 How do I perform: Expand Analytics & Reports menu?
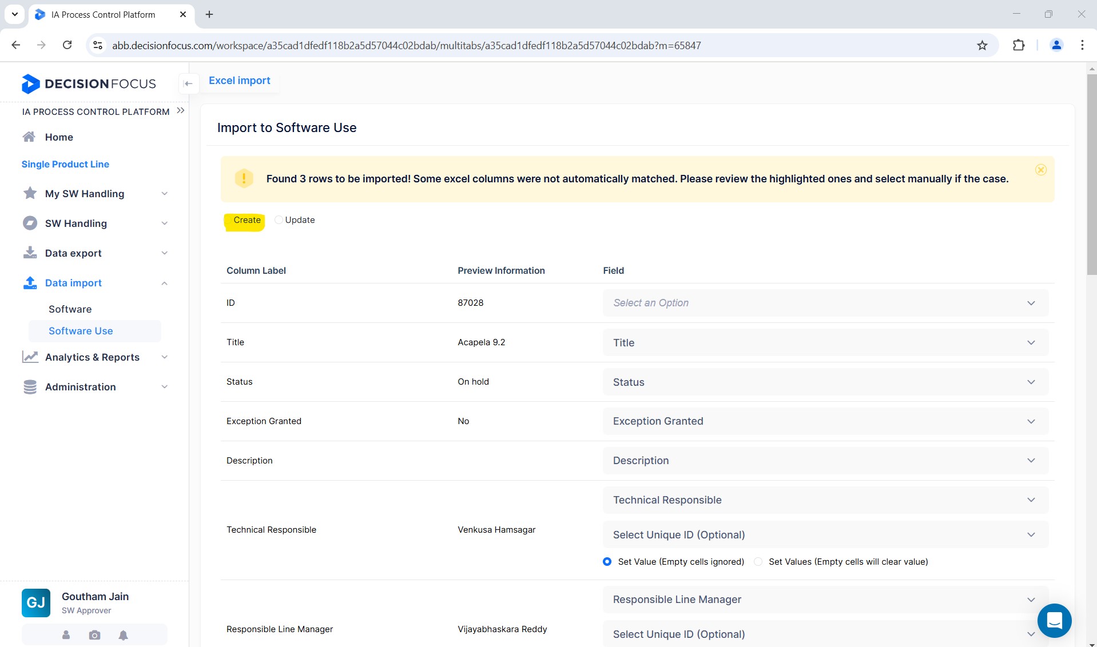tap(164, 357)
